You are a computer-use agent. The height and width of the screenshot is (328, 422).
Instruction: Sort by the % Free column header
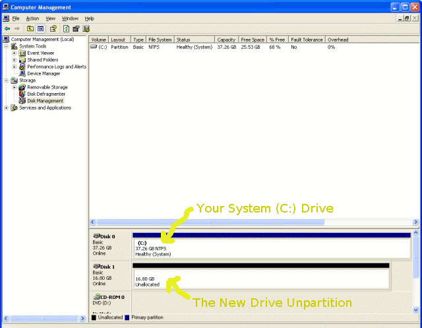point(278,40)
